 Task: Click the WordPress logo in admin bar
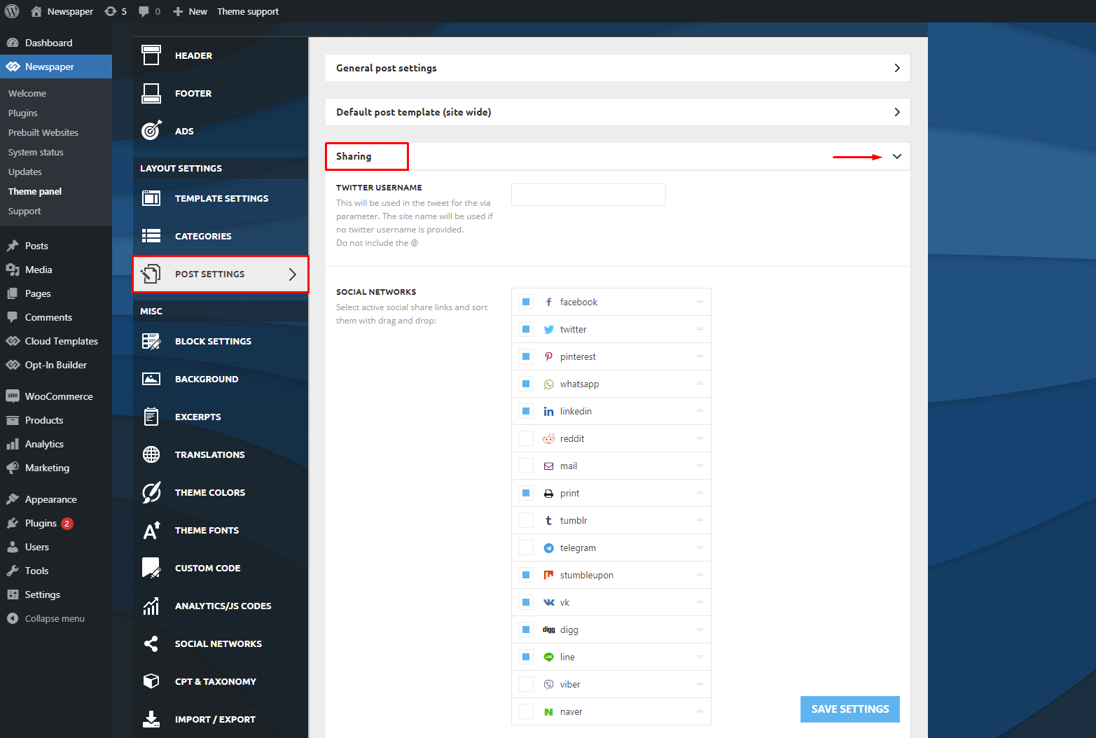pos(12,11)
